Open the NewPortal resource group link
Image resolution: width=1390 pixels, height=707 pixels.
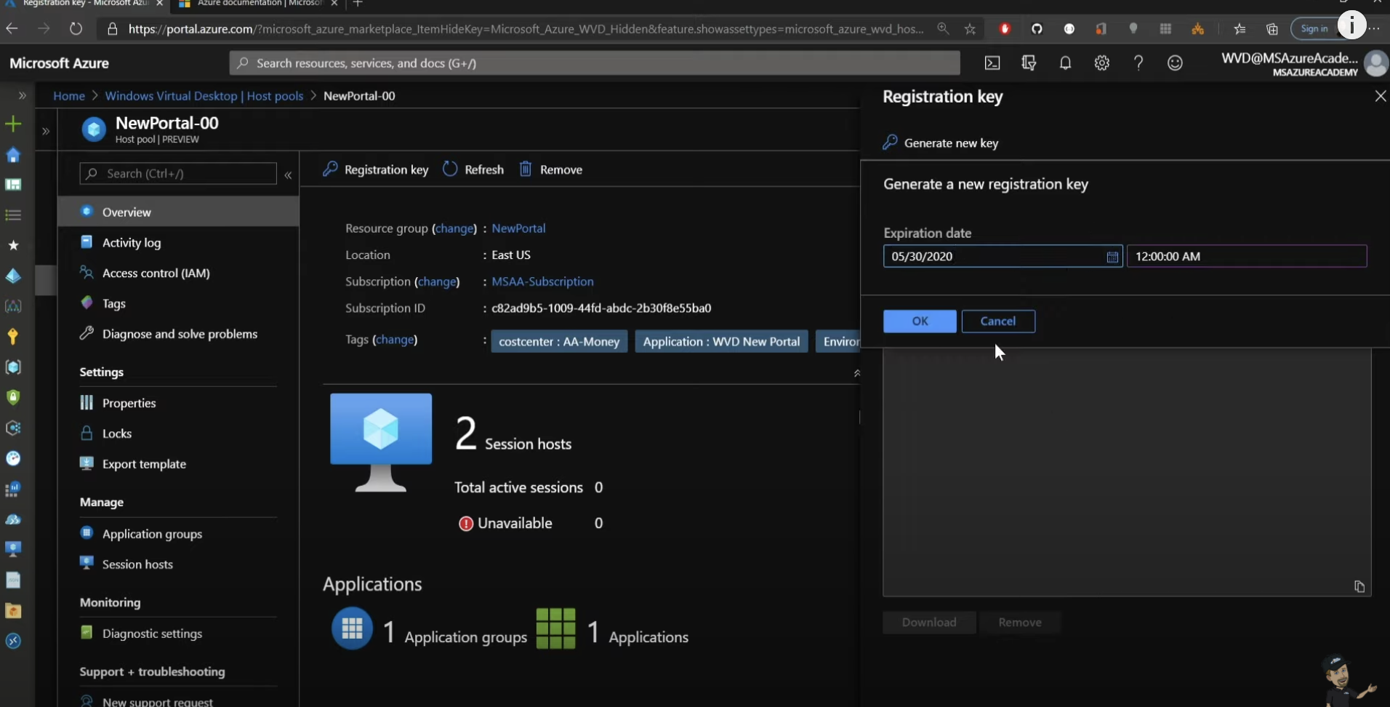coord(518,228)
